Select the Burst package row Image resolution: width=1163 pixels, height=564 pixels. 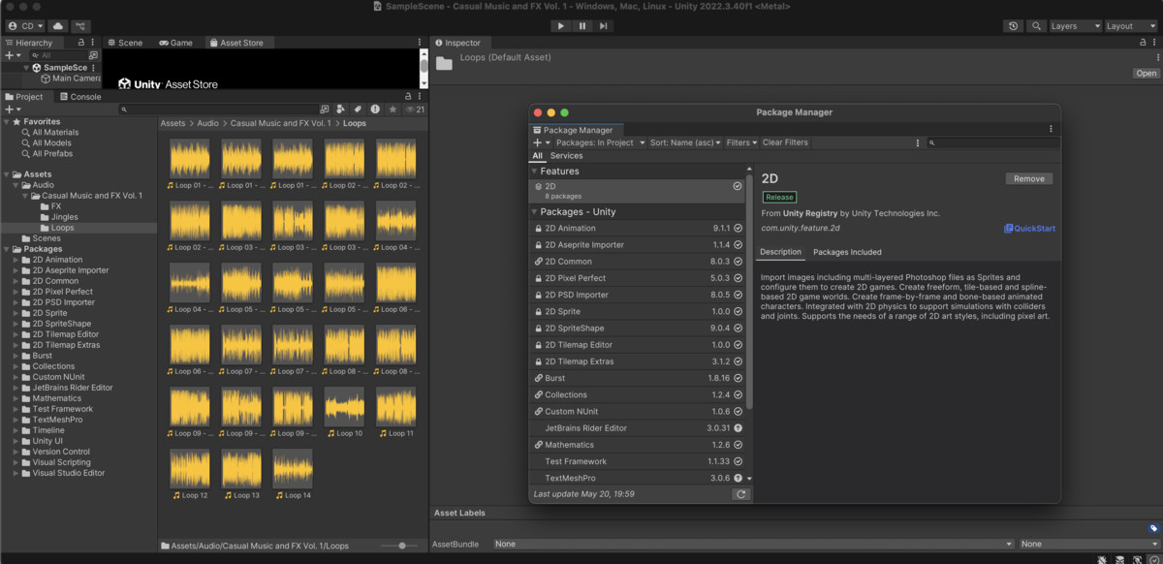click(639, 378)
